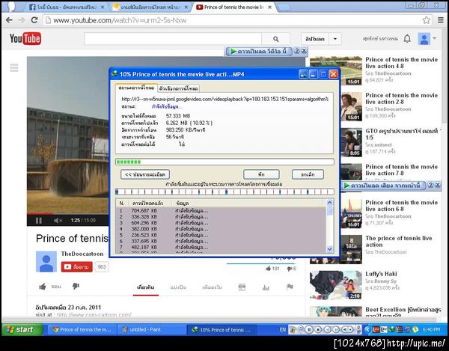Image resolution: width=449 pixels, height=351 pixels.
Task: Select the About tab under the video
Action: pos(146,287)
